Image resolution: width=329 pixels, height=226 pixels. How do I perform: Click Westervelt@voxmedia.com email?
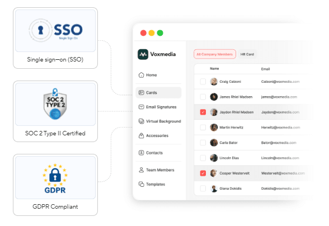(x=283, y=173)
